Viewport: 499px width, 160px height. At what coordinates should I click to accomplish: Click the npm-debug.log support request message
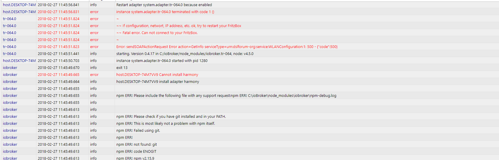pos(226,96)
